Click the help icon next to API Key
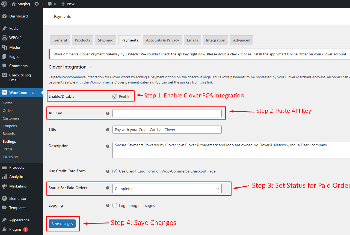 pos(108,113)
